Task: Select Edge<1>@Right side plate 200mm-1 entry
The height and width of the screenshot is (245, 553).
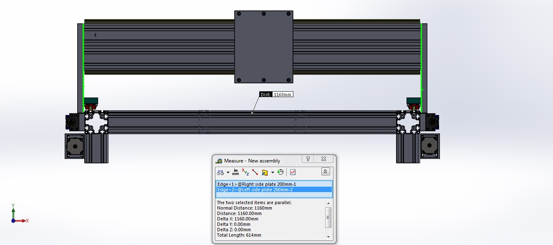Action: 274,184
